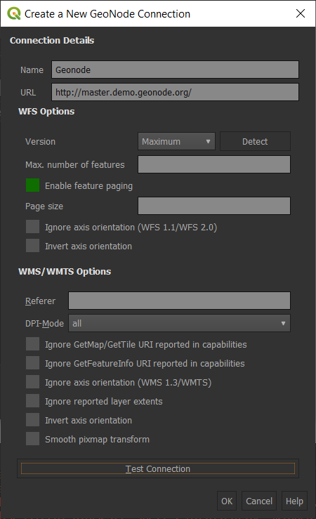This screenshot has height=519, width=316.
Task: Click the Max. number of features field
Action: 214,164
